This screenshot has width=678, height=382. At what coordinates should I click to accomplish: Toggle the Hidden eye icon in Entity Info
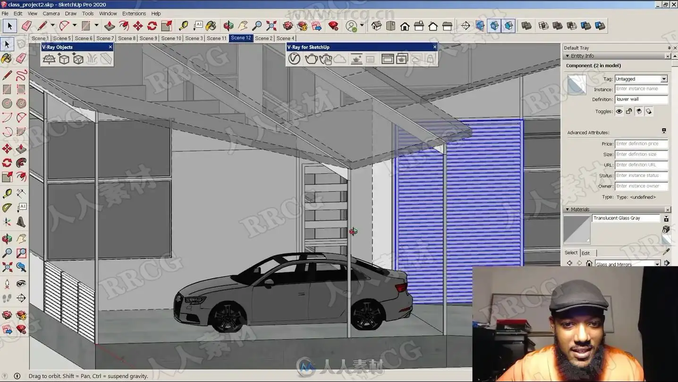pos(619,111)
